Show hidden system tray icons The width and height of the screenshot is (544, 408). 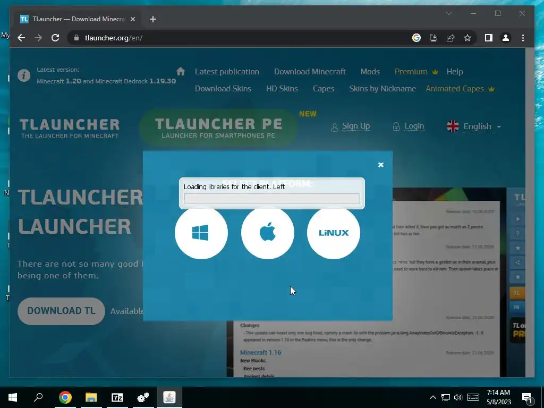click(x=432, y=397)
